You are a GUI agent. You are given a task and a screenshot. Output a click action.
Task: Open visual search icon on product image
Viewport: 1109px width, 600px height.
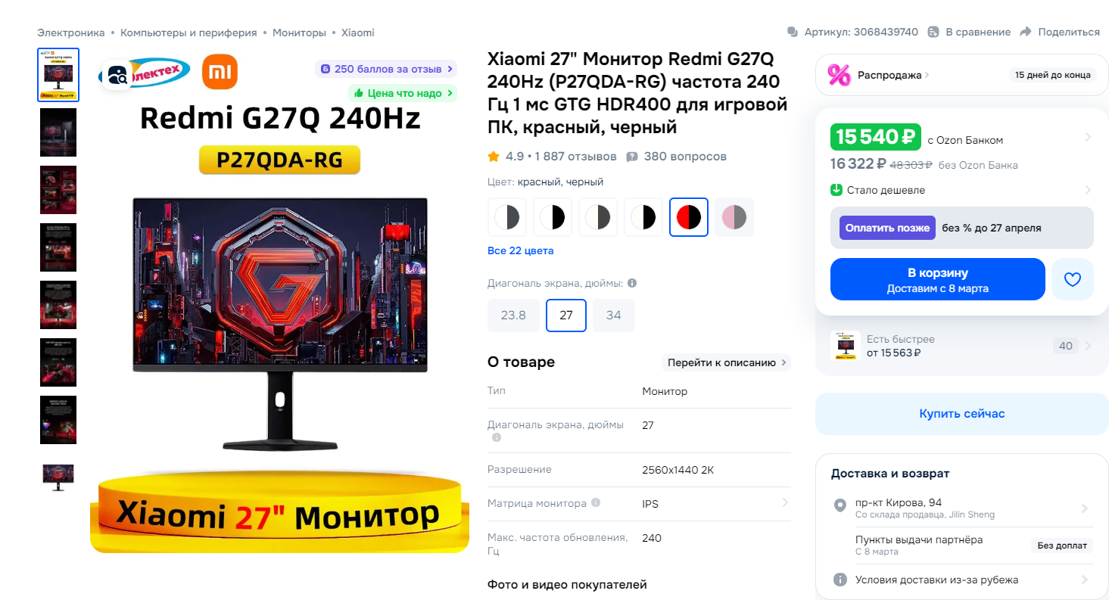tap(117, 75)
